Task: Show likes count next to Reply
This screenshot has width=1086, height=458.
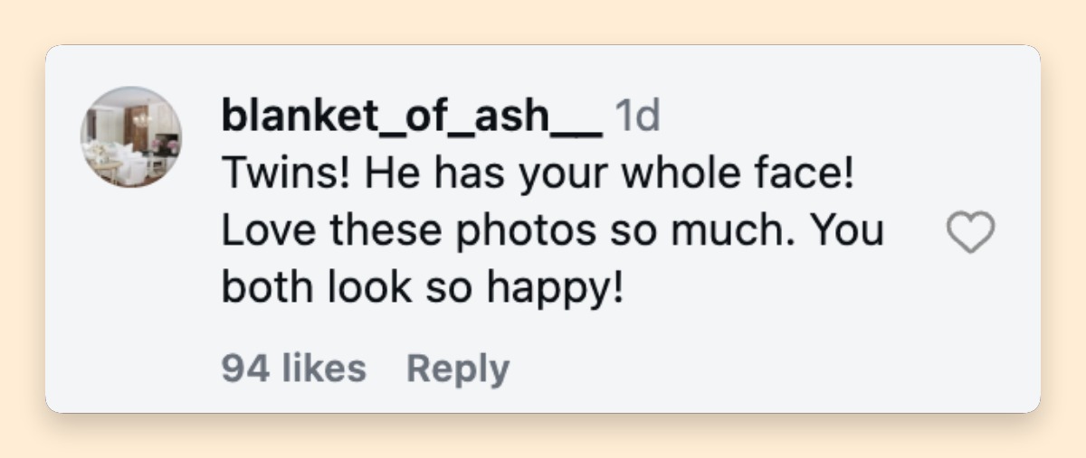Action: click(294, 369)
